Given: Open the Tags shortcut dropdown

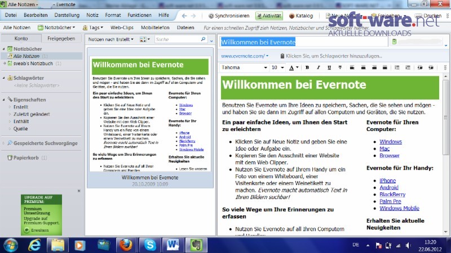Looking at the screenshot, I should pyautogui.click(x=92, y=28).
